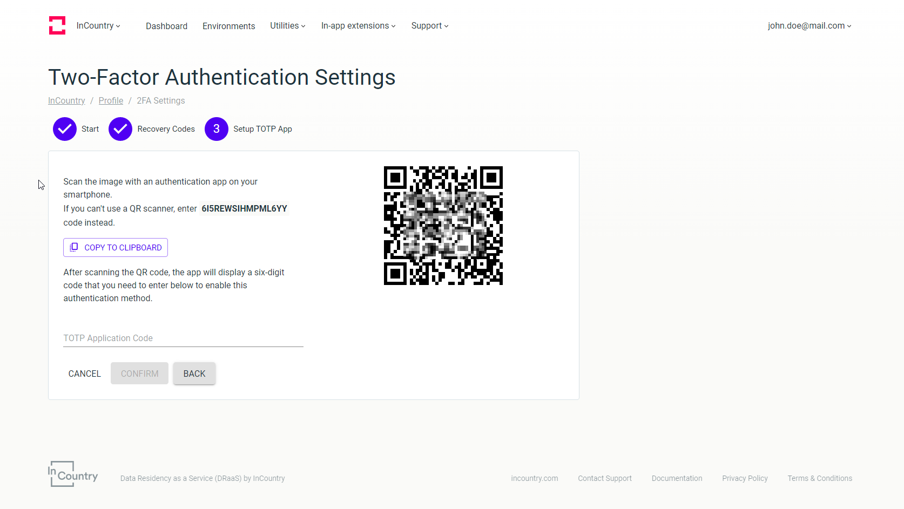Click the checkmark icon on the Start step
This screenshot has height=509, width=904.
click(x=64, y=129)
